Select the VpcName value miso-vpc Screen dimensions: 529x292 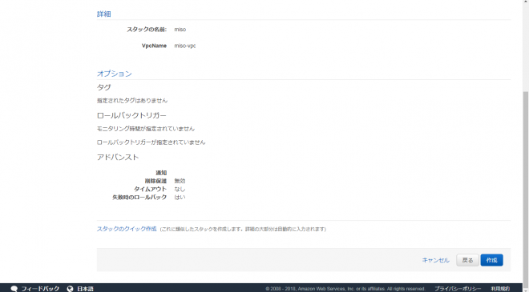click(185, 46)
